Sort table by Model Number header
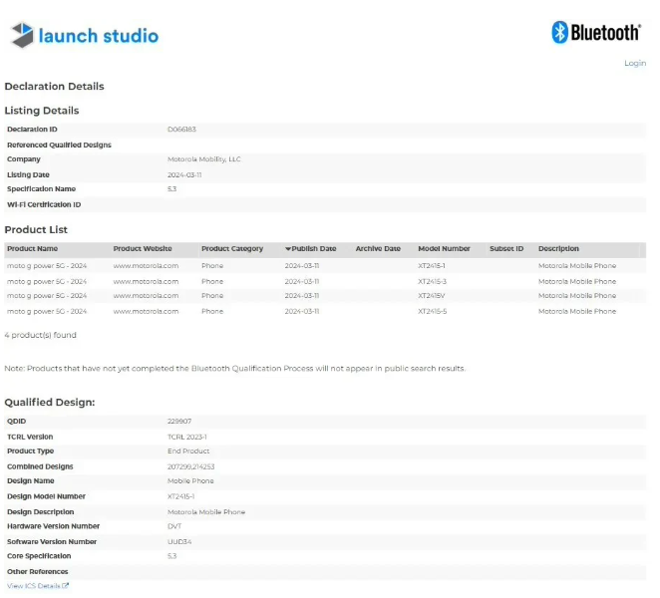Image resolution: width=660 pixels, height=598 pixels. point(444,249)
